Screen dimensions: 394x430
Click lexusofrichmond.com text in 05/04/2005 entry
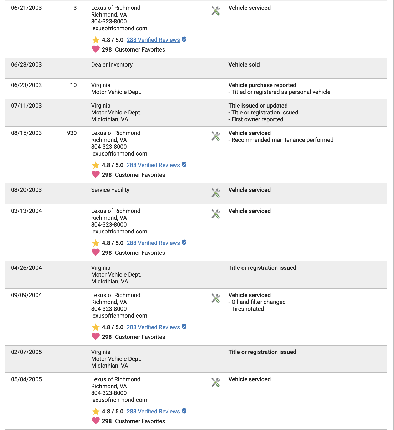[119, 400]
